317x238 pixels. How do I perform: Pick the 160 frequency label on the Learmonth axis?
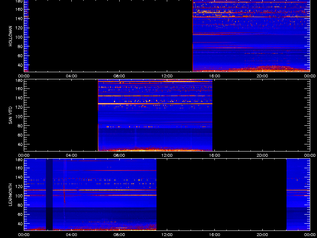point(19,168)
